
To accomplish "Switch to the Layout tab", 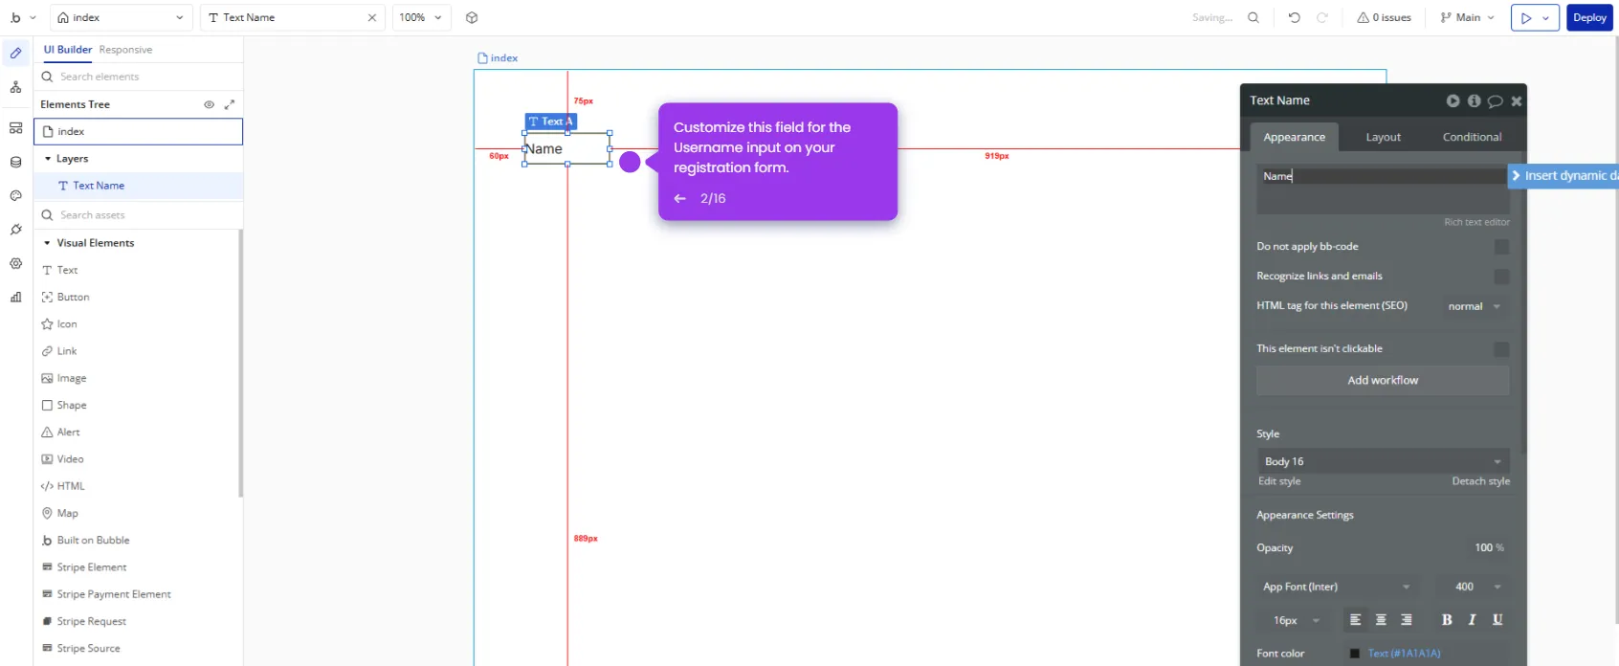I will click(1383, 137).
